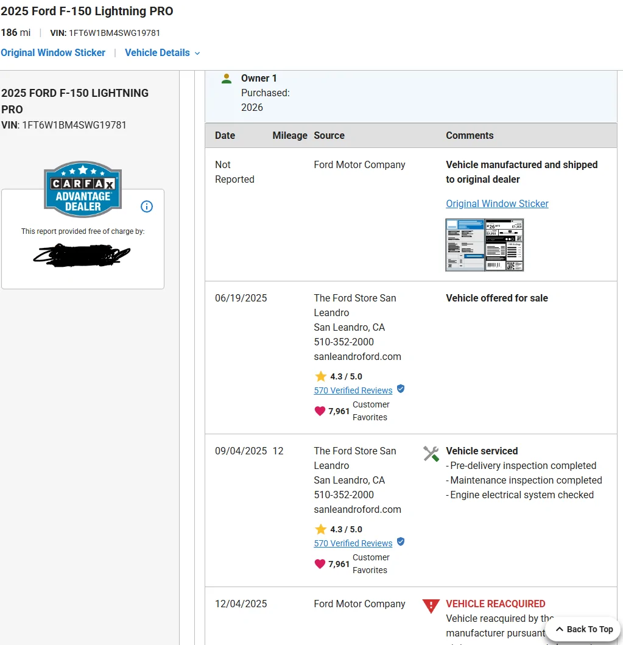Click 'Vehicle manufactured and shipped to original dealer'

521,172
